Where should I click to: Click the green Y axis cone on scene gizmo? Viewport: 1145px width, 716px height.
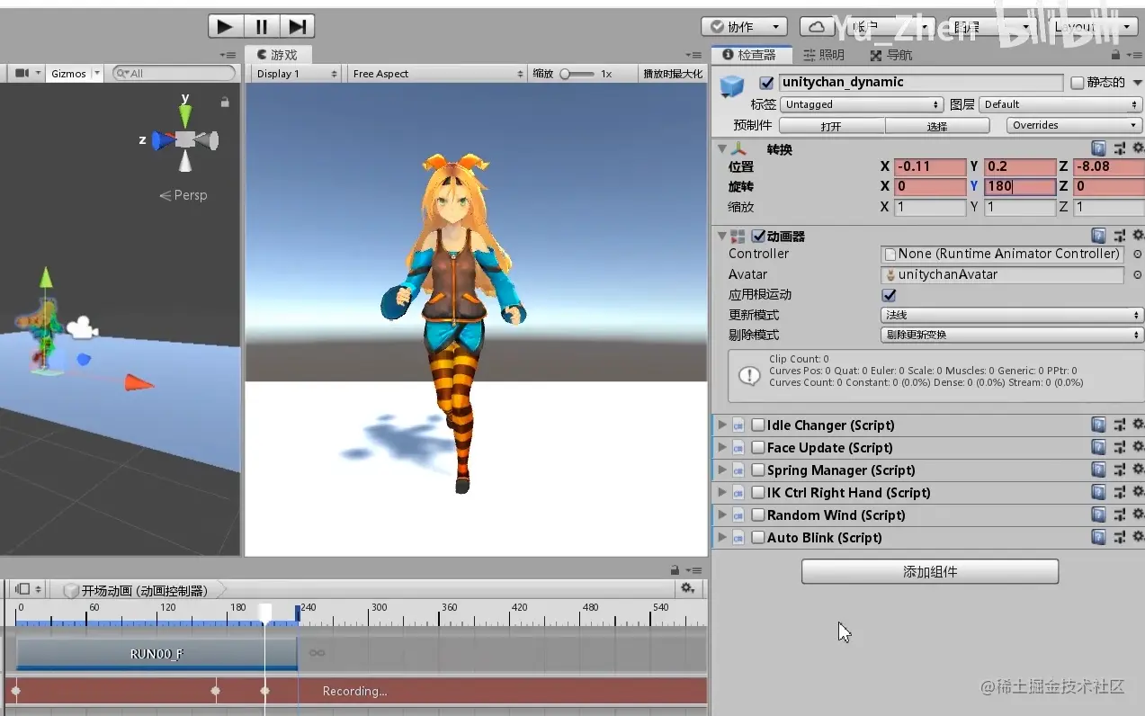(185, 115)
